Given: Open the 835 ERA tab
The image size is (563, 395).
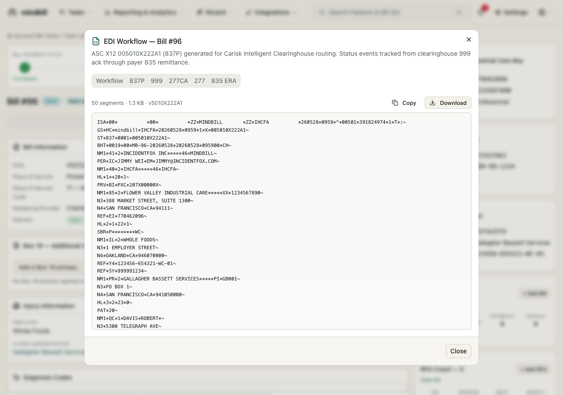Looking at the screenshot, I should click(x=224, y=81).
